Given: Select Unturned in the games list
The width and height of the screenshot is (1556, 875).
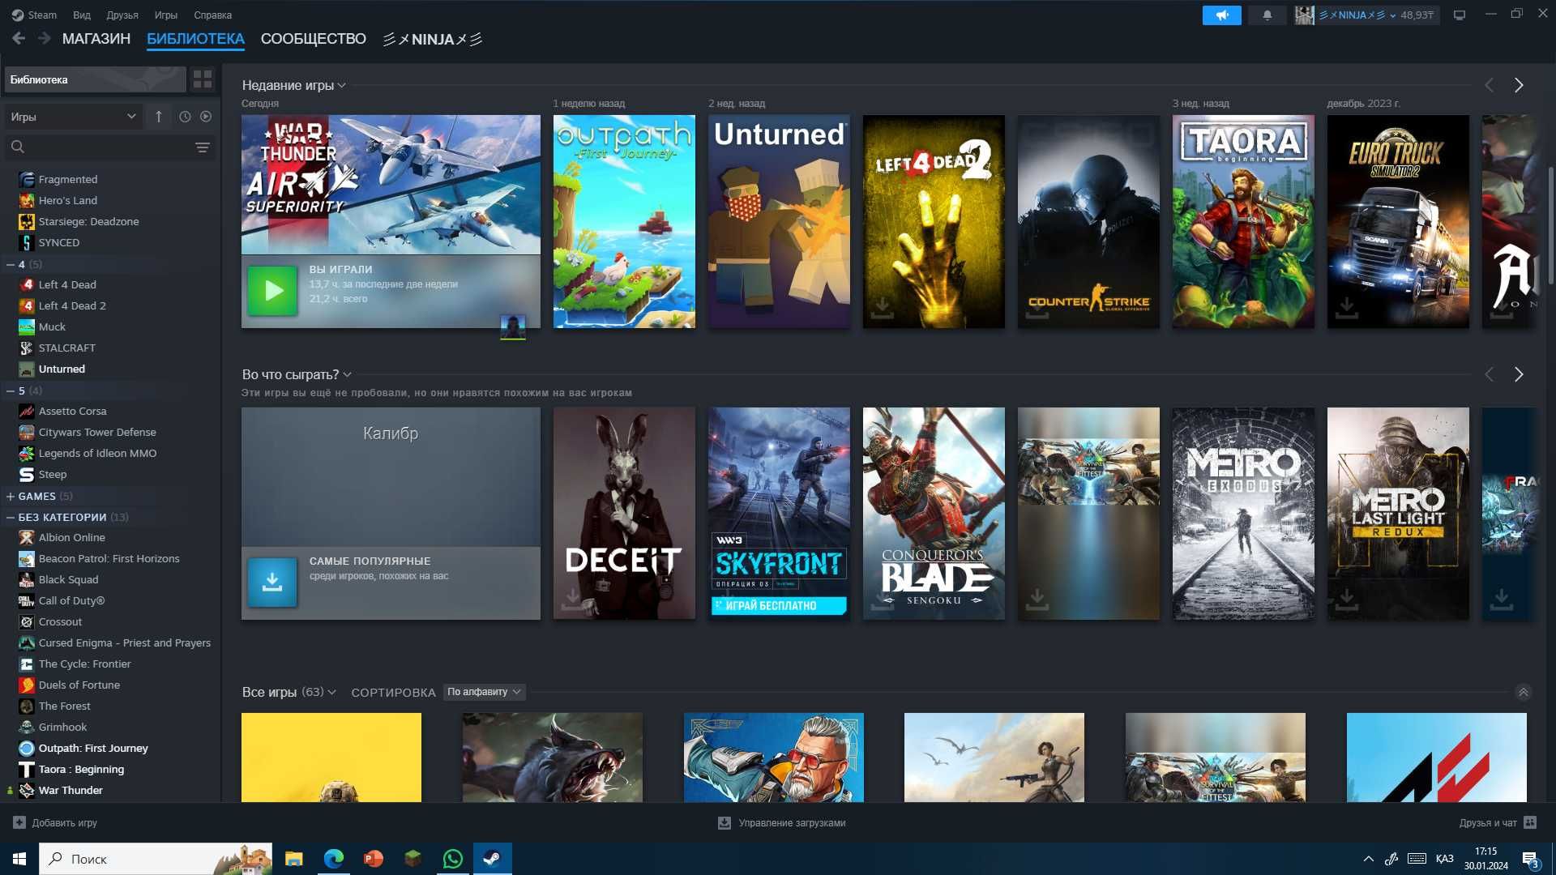Looking at the screenshot, I should click(62, 369).
